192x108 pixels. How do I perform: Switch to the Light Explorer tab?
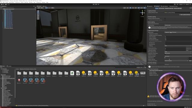164,6
